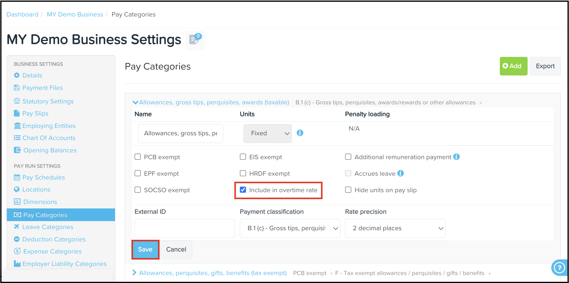Viewport: 569px width, 283px height.
Task: Click the Additional remuneration payment info icon
Action: [456, 157]
